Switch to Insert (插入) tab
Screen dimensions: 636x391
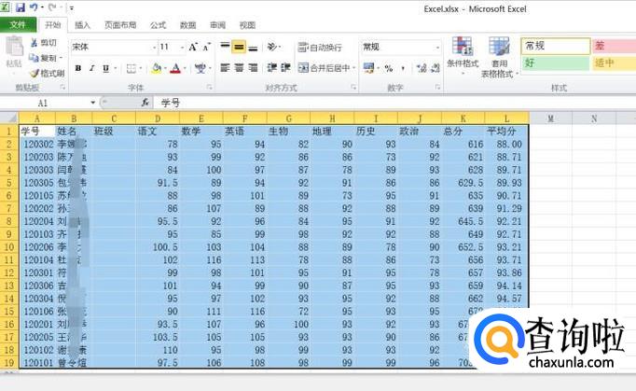[82, 25]
